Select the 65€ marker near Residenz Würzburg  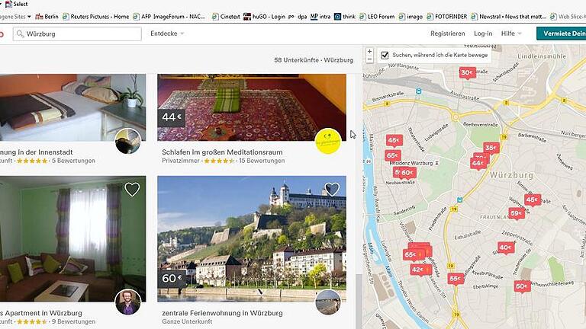[x=393, y=155]
